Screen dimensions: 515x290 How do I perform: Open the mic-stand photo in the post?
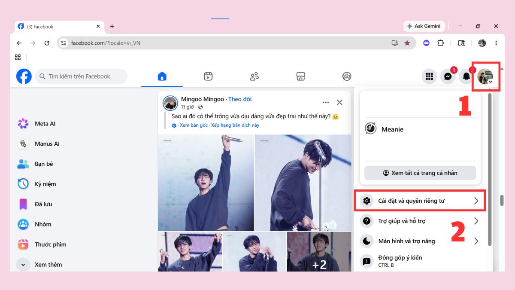pos(303,183)
